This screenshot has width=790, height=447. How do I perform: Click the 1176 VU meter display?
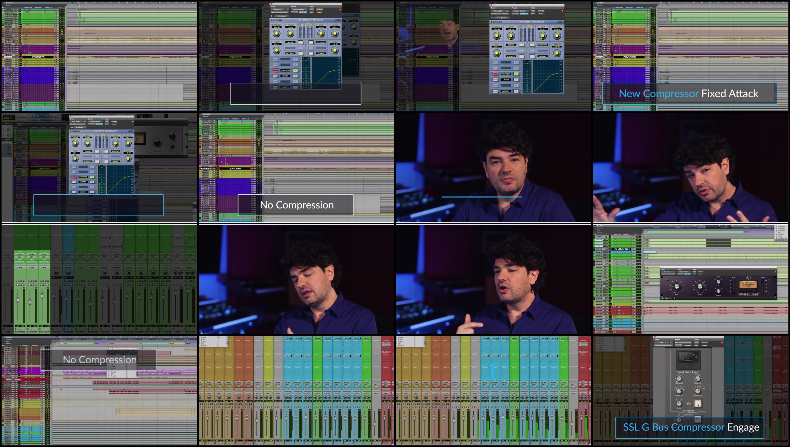point(748,285)
